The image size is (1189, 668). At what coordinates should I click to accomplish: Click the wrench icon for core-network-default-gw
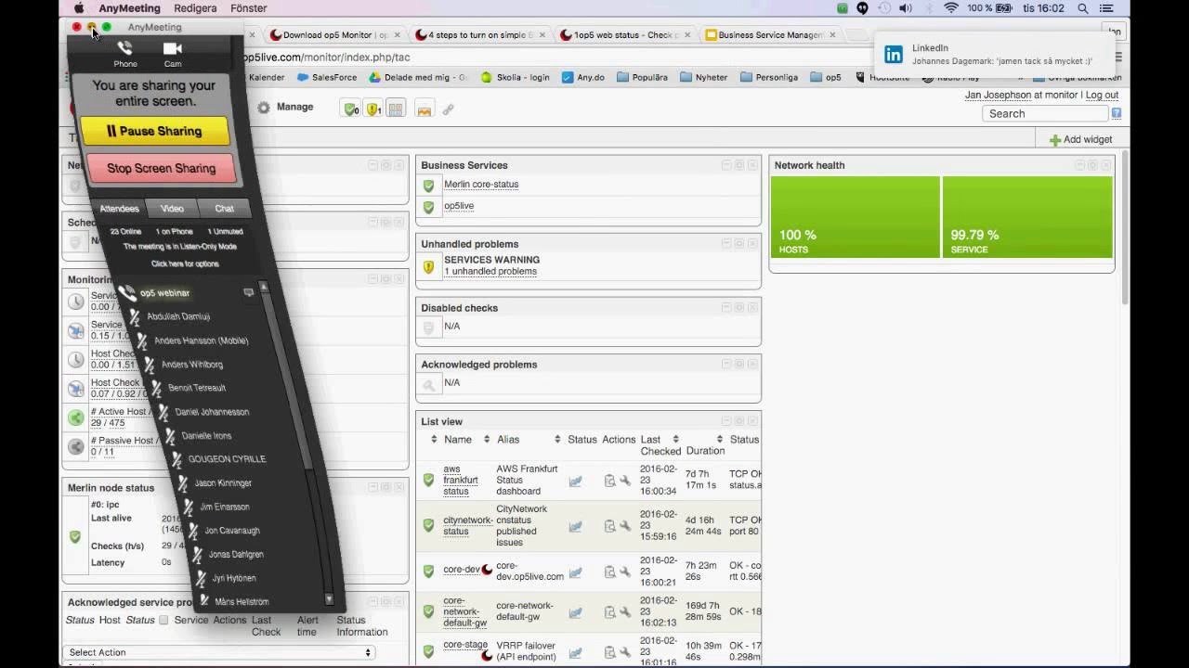point(625,612)
